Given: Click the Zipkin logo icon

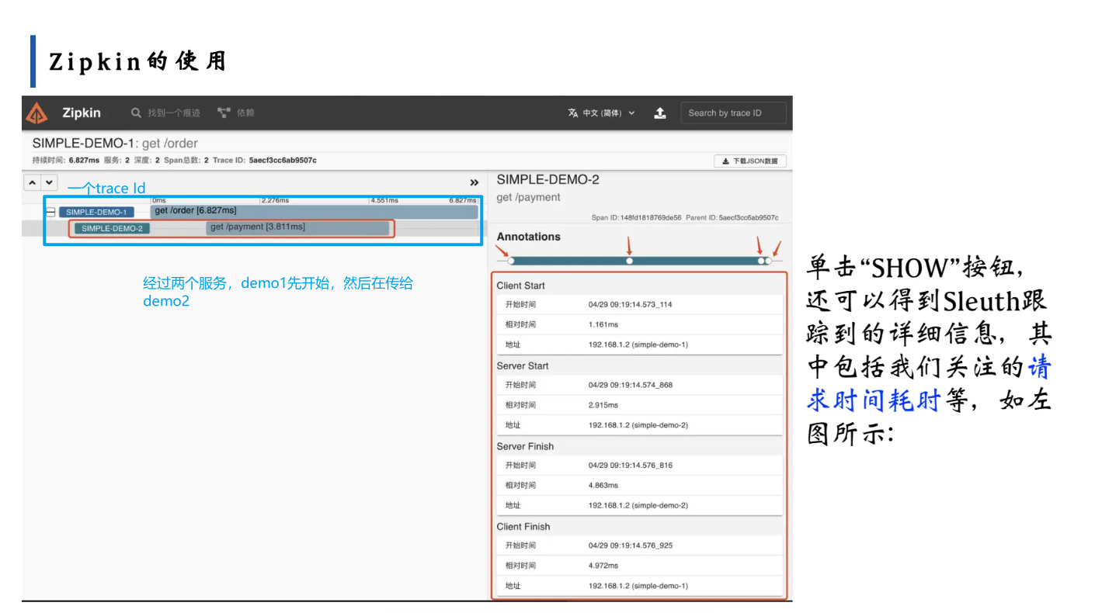Looking at the screenshot, I should [x=36, y=113].
